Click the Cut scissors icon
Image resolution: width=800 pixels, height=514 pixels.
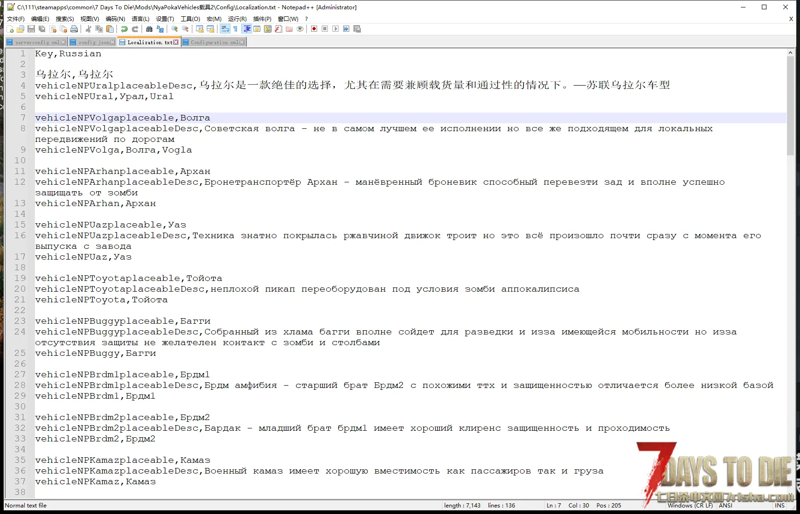88,29
